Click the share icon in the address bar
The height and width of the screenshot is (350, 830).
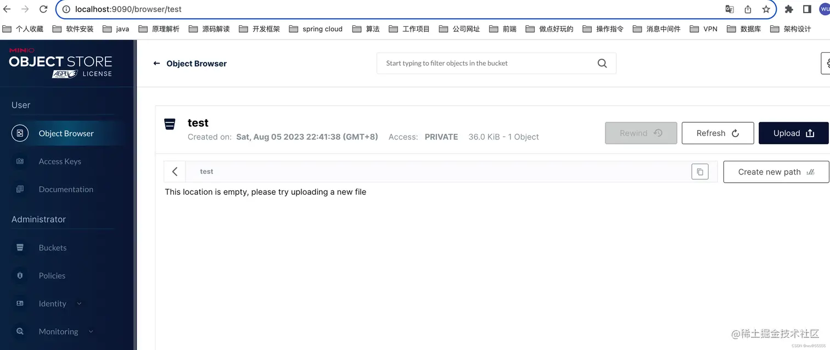coord(748,9)
